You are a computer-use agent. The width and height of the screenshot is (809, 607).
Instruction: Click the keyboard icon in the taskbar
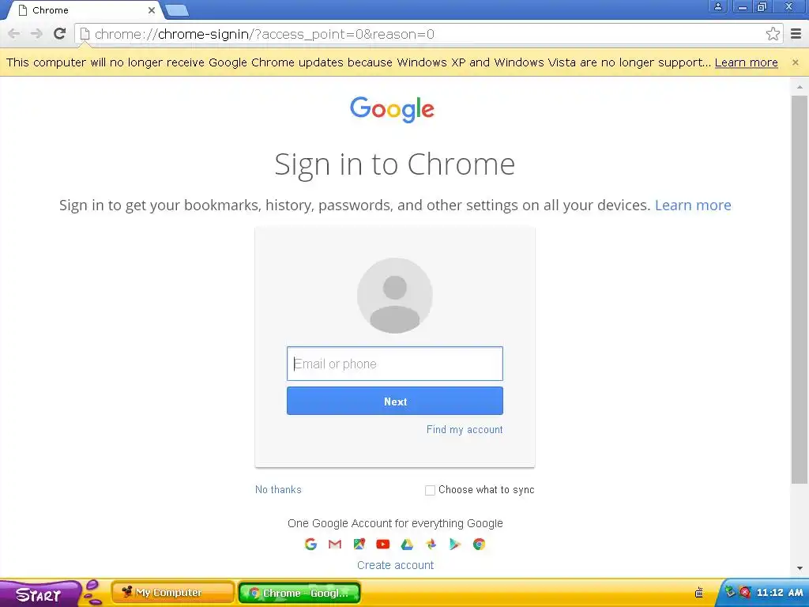(x=699, y=592)
